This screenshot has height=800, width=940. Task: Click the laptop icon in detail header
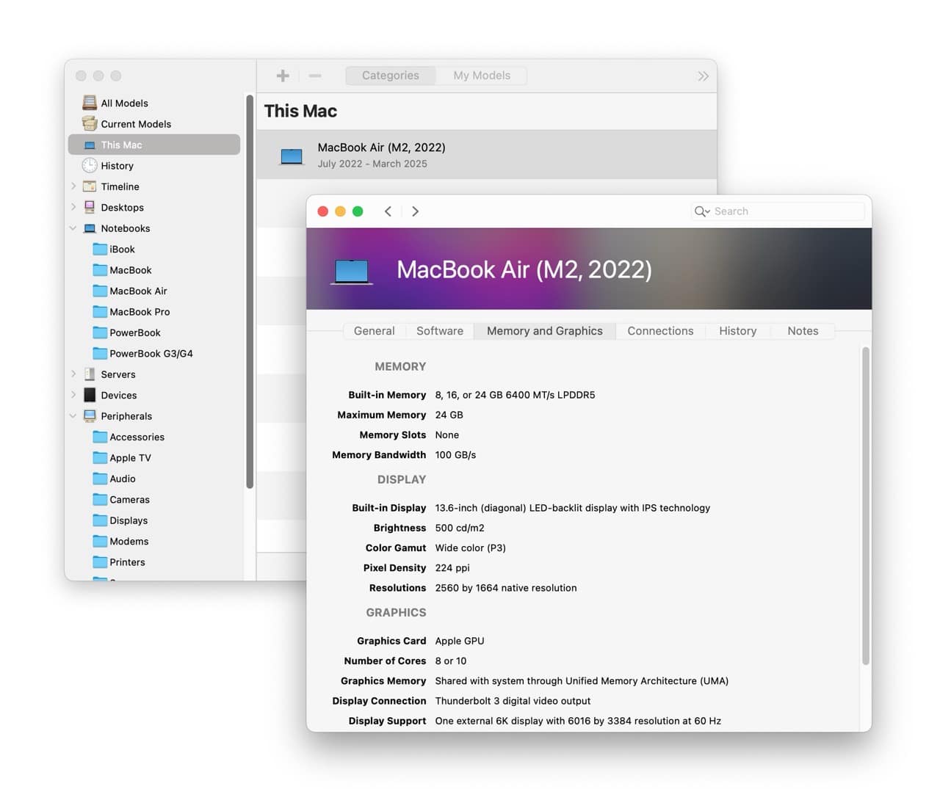351,272
